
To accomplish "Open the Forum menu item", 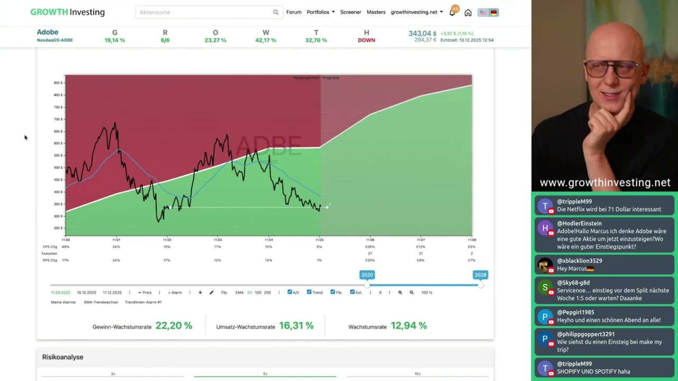I will (293, 12).
